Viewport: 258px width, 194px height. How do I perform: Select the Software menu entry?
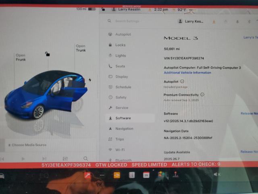tap(130, 118)
